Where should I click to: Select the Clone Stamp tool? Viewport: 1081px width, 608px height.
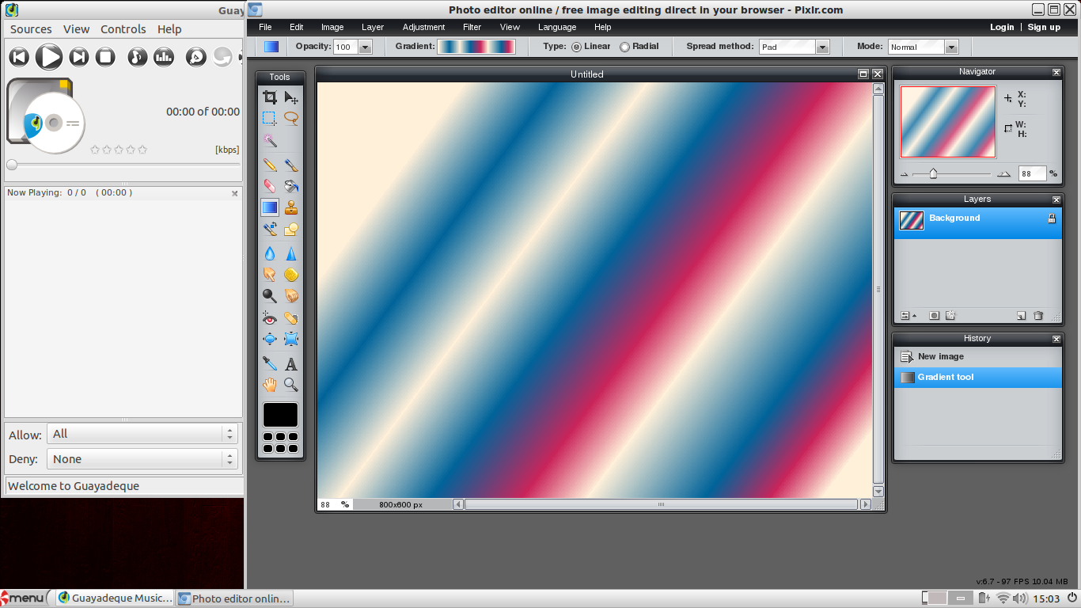[x=291, y=207]
